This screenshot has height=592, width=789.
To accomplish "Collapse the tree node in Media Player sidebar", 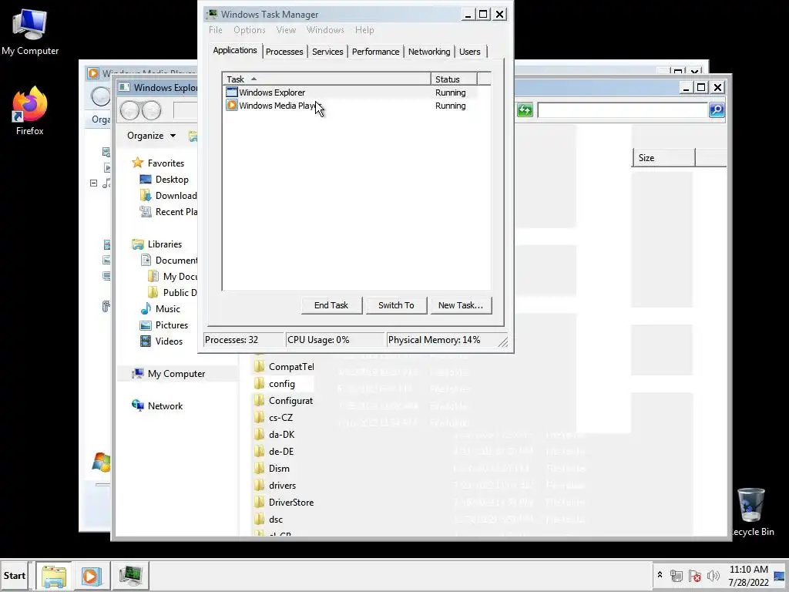I will 93,183.
